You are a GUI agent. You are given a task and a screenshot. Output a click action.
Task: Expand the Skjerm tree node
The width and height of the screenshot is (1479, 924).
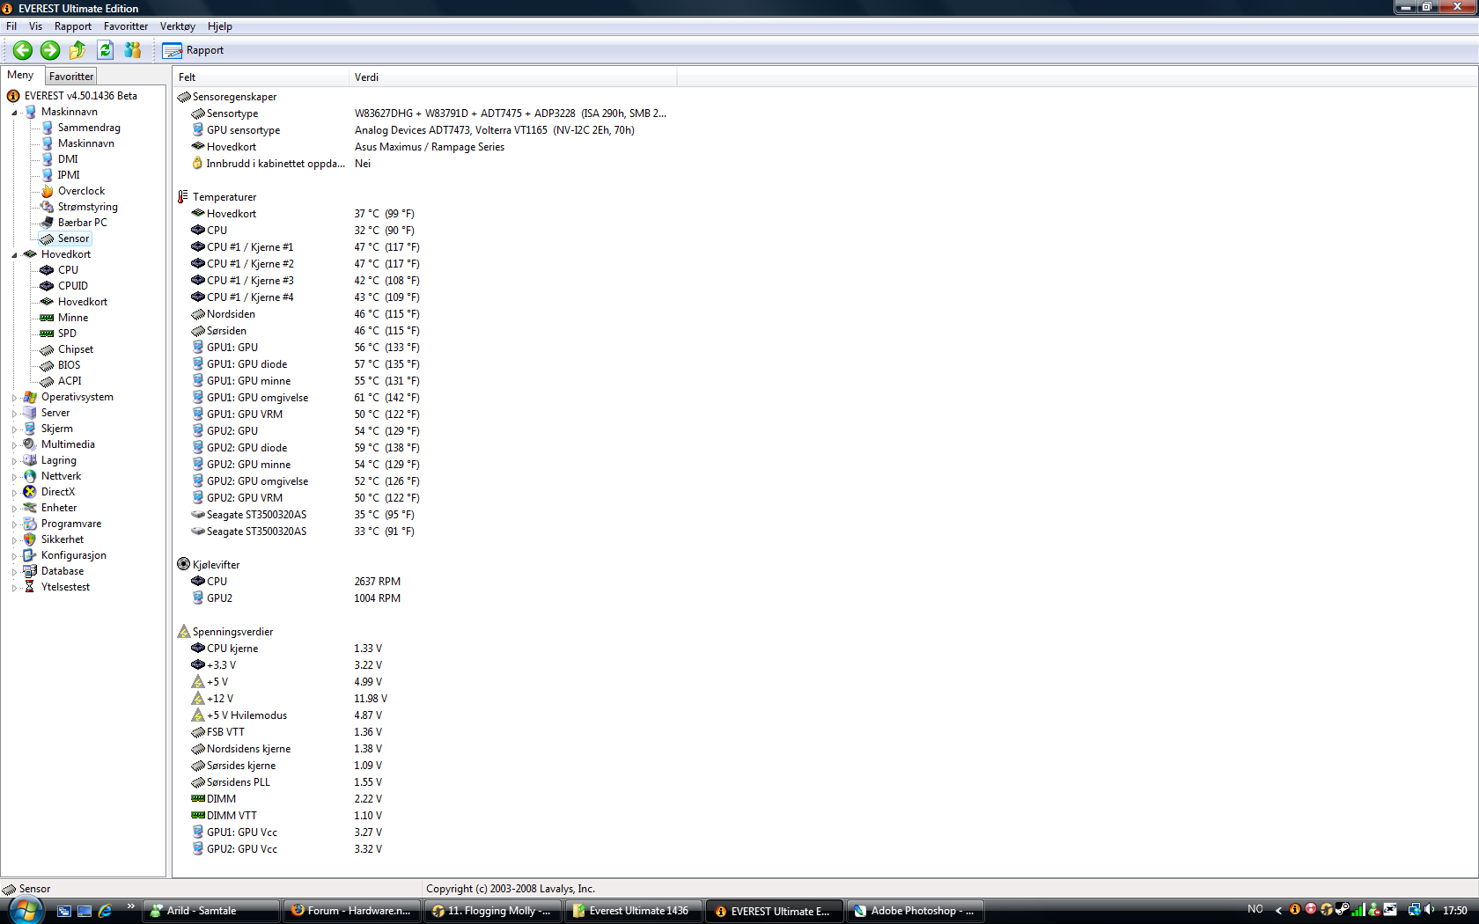point(14,429)
